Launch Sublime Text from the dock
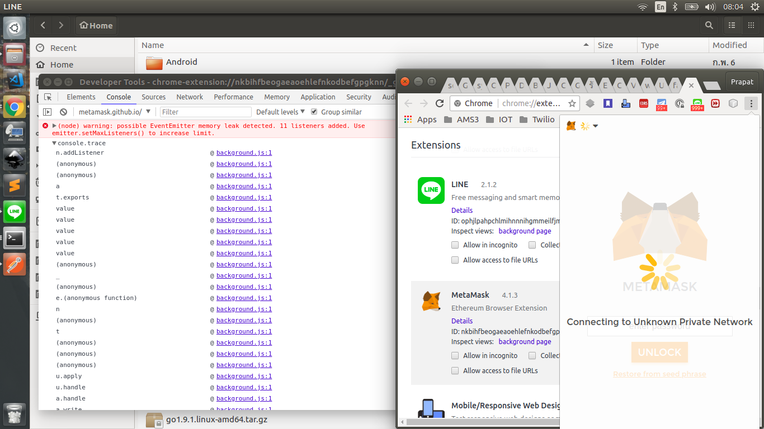 click(15, 185)
